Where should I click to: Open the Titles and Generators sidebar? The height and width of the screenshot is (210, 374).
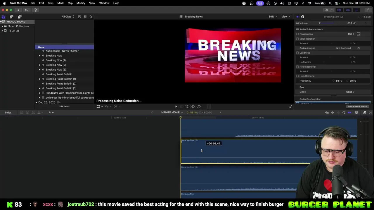[20, 17]
